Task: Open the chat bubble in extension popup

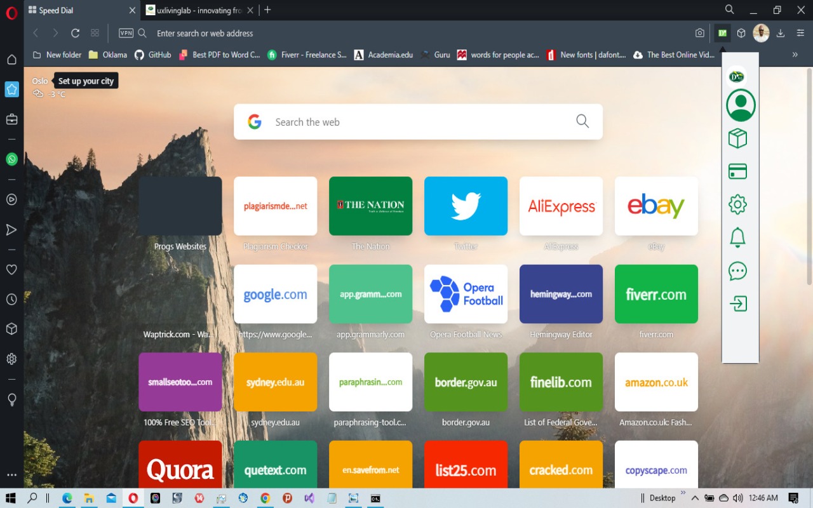Action: 737,271
